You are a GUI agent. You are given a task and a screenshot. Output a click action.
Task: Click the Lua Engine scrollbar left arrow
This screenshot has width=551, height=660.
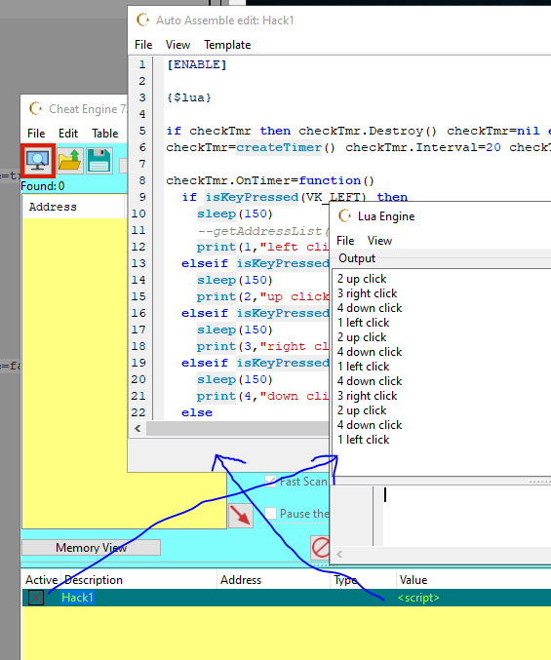point(339,555)
